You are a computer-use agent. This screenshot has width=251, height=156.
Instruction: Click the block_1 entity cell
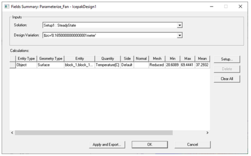(x=79, y=65)
